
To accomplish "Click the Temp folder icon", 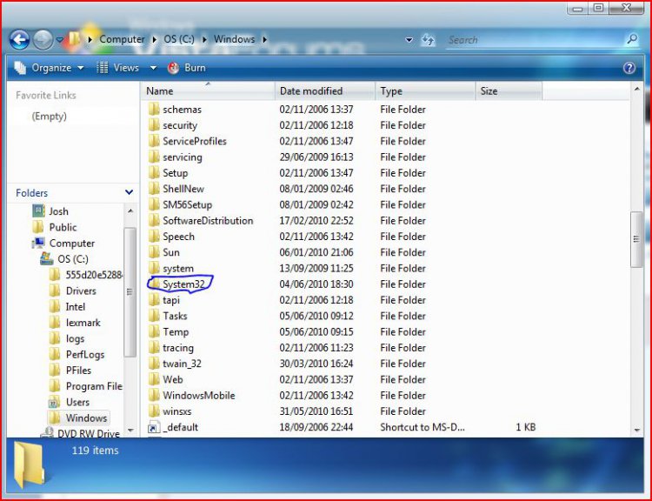I will click(154, 331).
